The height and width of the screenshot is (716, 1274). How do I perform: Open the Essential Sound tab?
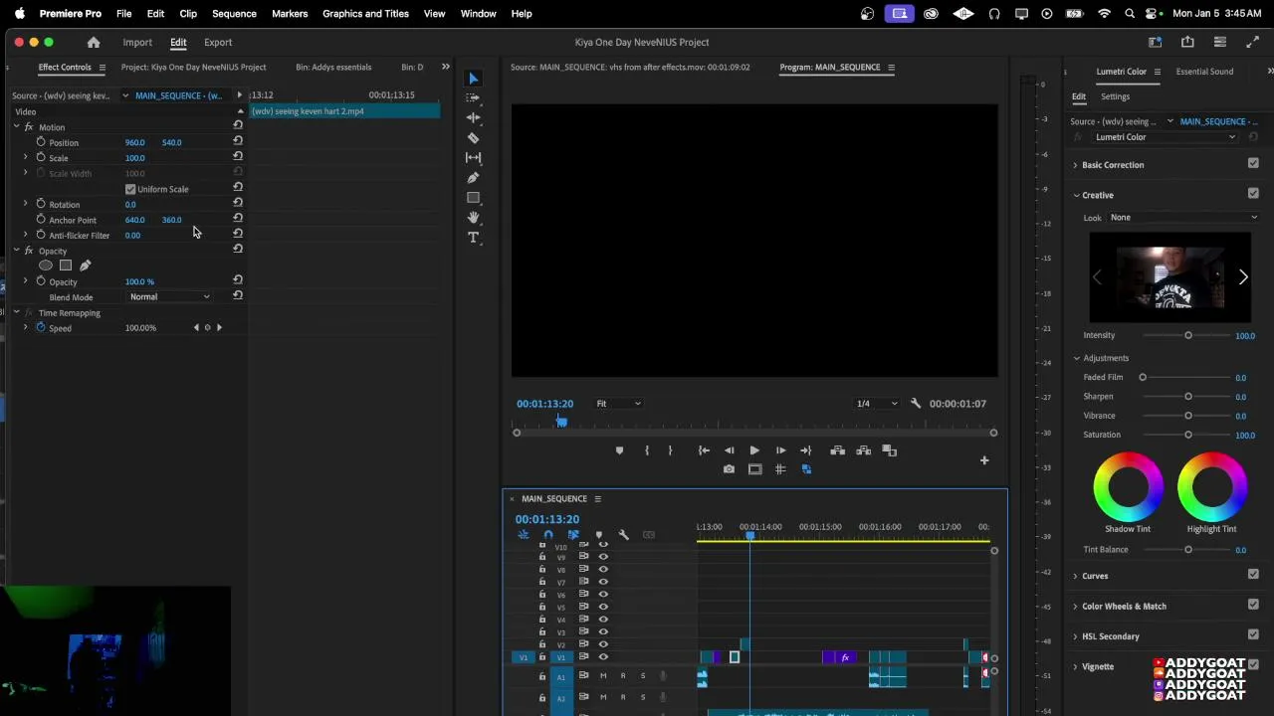(x=1204, y=72)
